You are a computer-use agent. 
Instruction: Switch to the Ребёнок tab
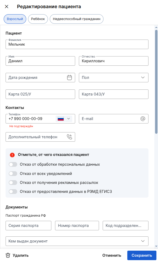[x=38, y=19]
